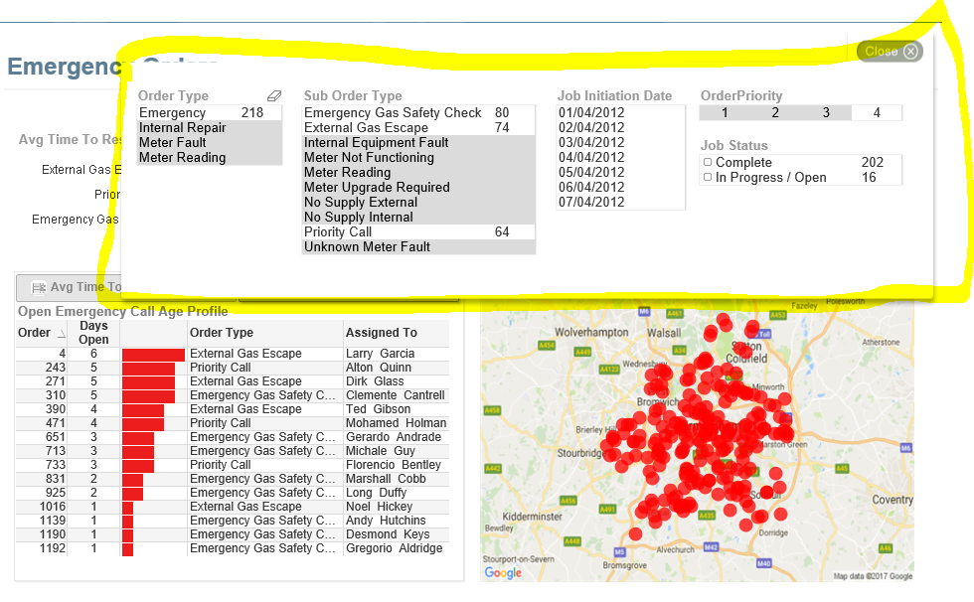Select Clemente Cantrell in Assigned To
The width and height of the screenshot is (974, 602).
pos(396,395)
